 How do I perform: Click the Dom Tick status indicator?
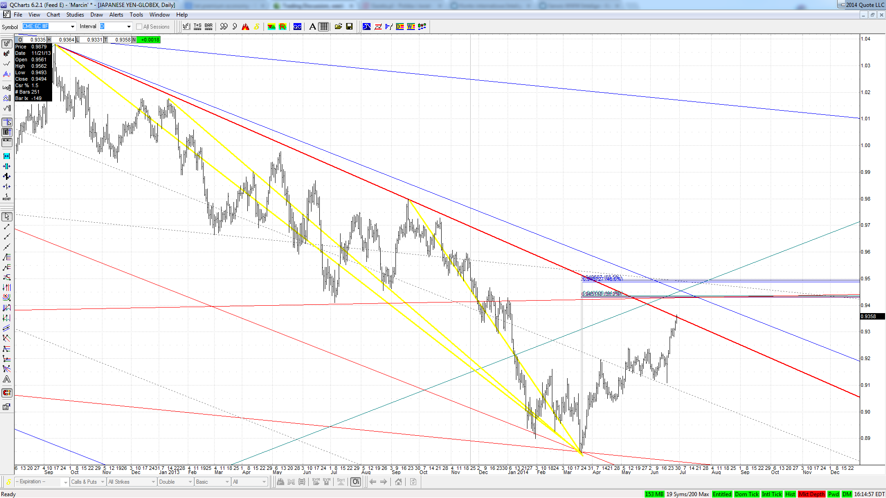click(747, 494)
